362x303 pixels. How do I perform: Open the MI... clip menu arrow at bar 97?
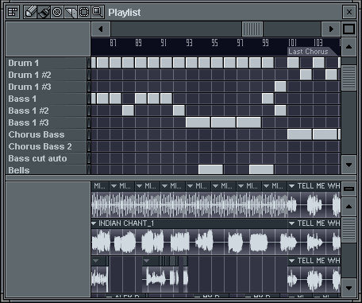click(241, 186)
